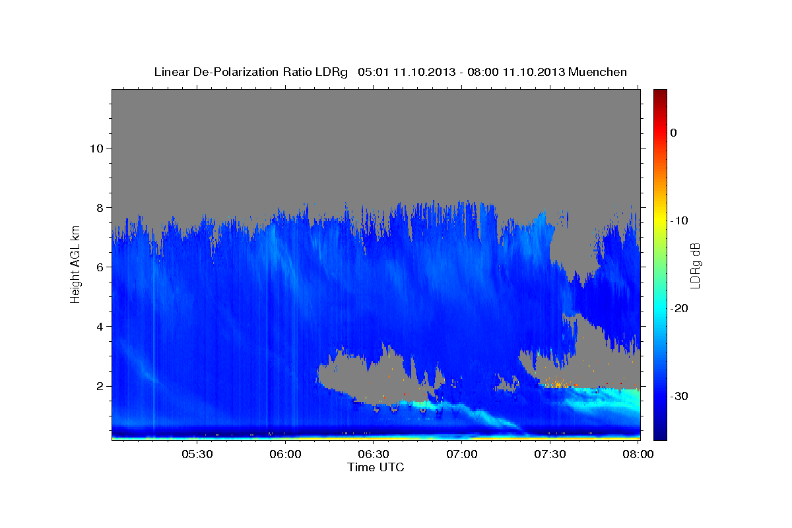Click the 'LDRg dB' colorbar label
Viewport: 792px width, 528px height.
pos(694,265)
